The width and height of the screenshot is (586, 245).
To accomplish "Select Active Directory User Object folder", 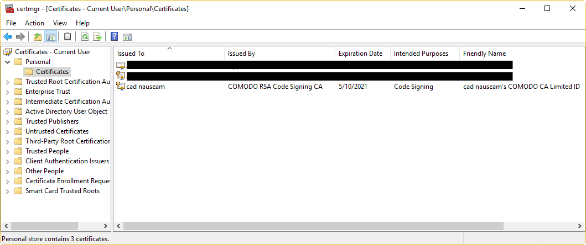I will coord(66,111).
